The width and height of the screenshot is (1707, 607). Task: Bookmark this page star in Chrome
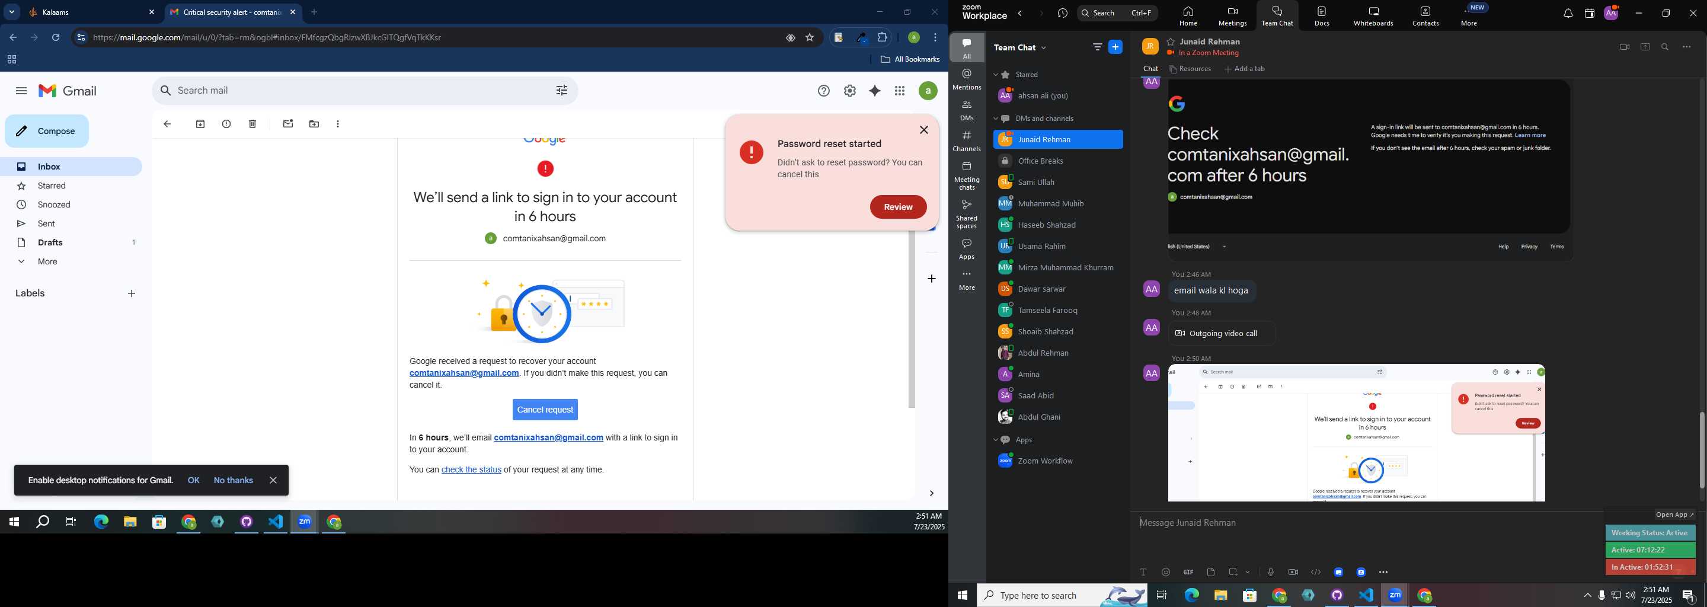810,38
